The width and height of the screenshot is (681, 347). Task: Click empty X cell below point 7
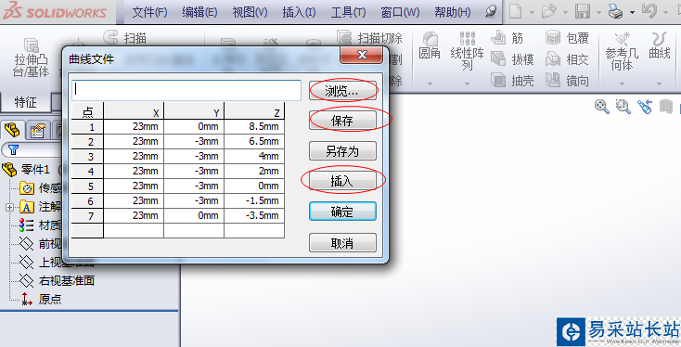coord(134,231)
